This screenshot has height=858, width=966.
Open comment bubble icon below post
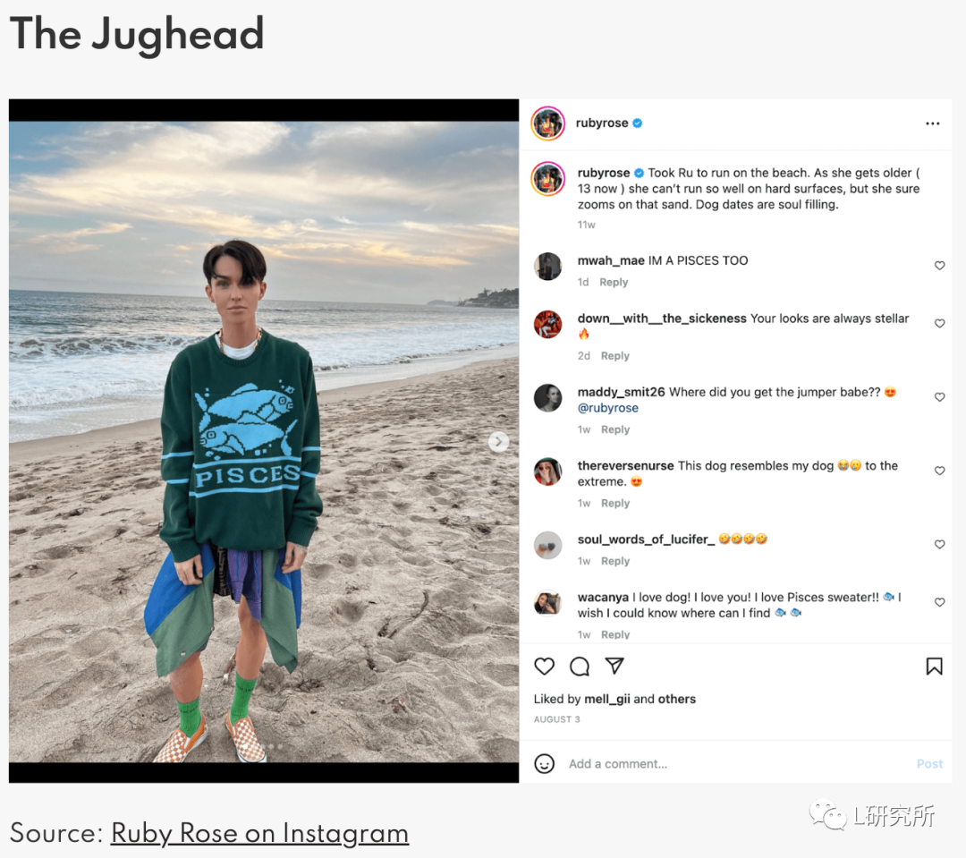pyautogui.click(x=579, y=667)
